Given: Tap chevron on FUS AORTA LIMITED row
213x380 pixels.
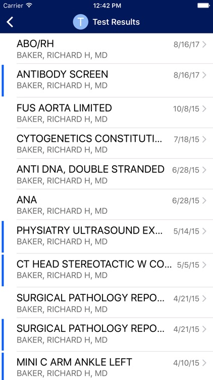Looking at the screenshot, I should tap(204, 109).
